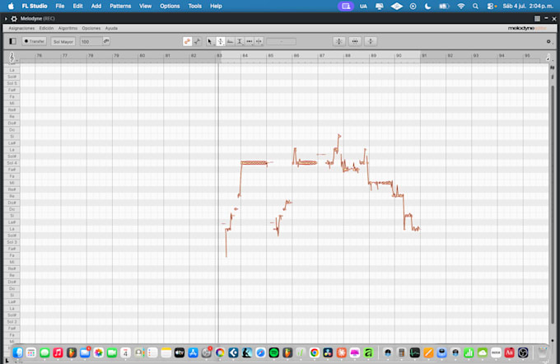Open time grid options via note icon

[x=548, y=57]
